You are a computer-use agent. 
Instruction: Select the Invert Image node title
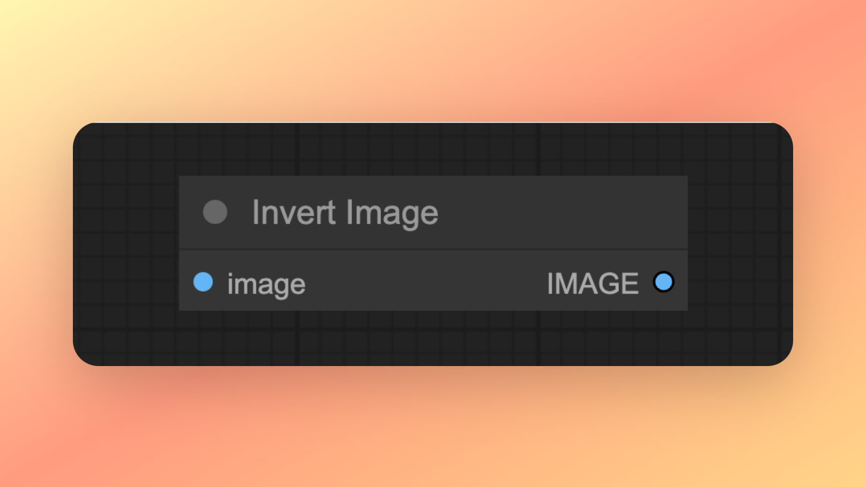coord(345,213)
